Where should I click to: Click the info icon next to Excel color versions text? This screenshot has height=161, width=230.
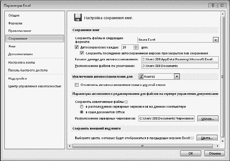(192, 138)
